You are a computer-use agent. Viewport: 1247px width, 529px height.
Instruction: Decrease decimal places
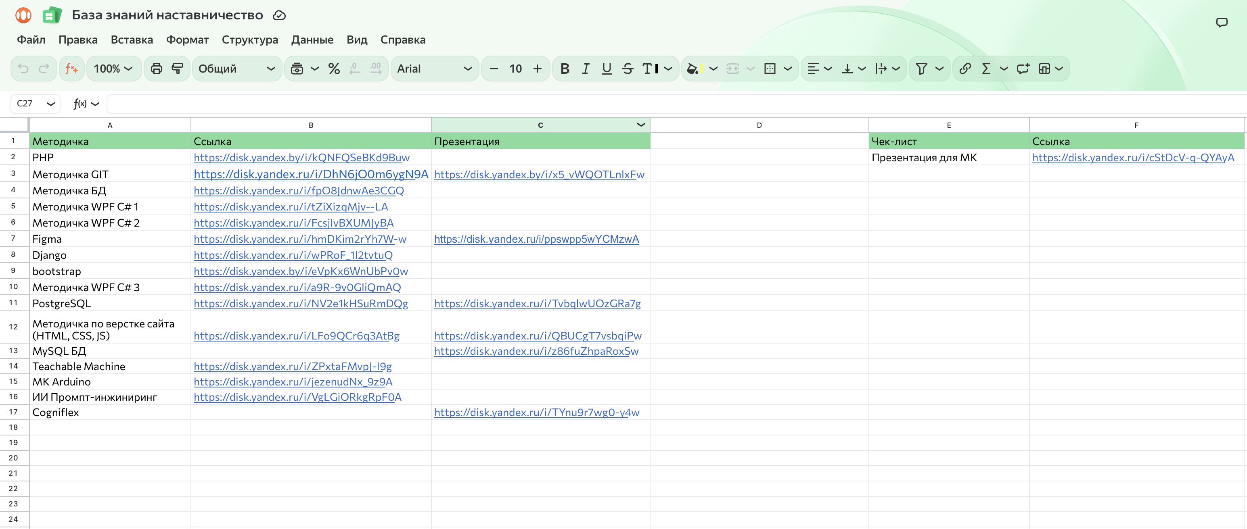pos(355,69)
